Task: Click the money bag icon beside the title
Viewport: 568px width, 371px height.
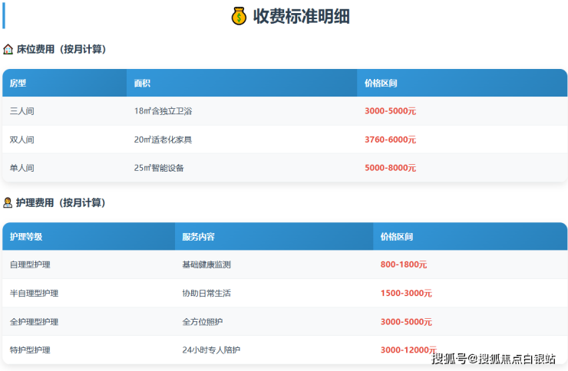Action: click(239, 16)
